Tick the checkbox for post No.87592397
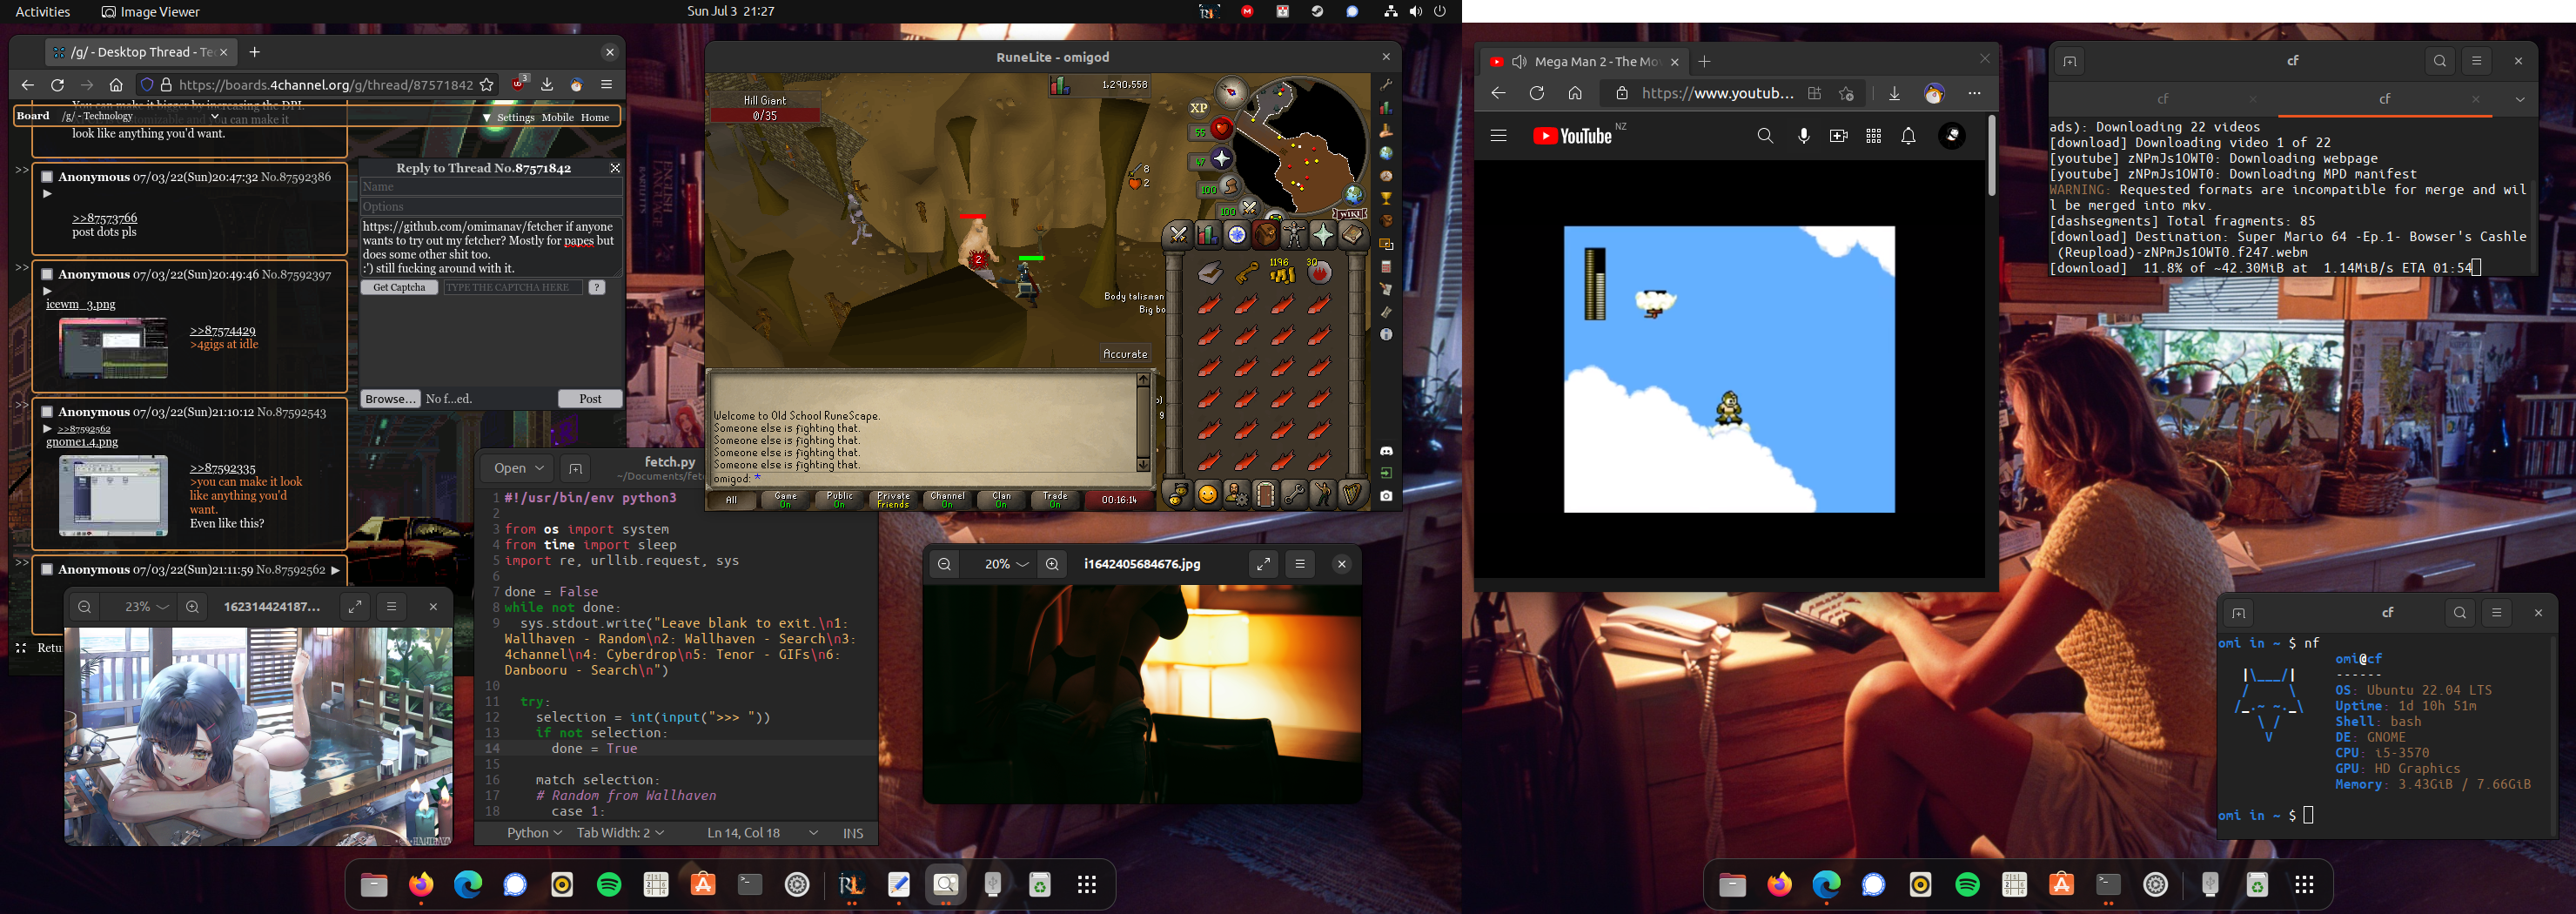Image resolution: width=2576 pixels, height=914 pixels. pyautogui.click(x=46, y=274)
